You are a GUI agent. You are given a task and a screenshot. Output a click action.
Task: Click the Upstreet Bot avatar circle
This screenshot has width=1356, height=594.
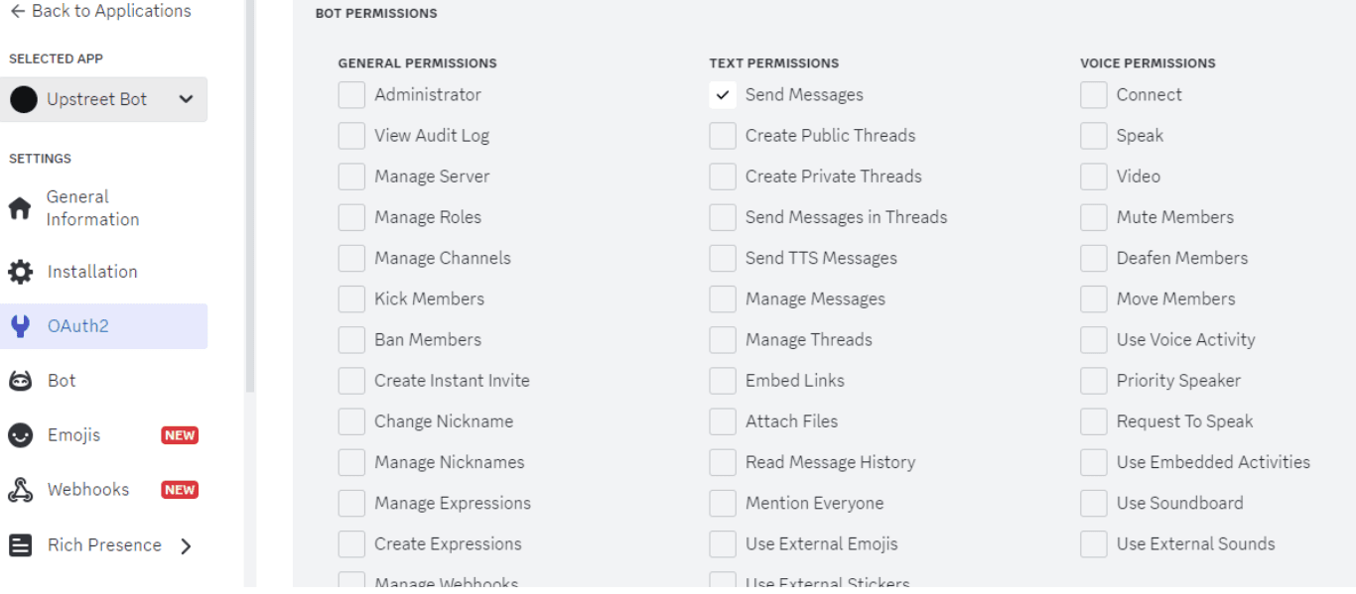coord(24,99)
